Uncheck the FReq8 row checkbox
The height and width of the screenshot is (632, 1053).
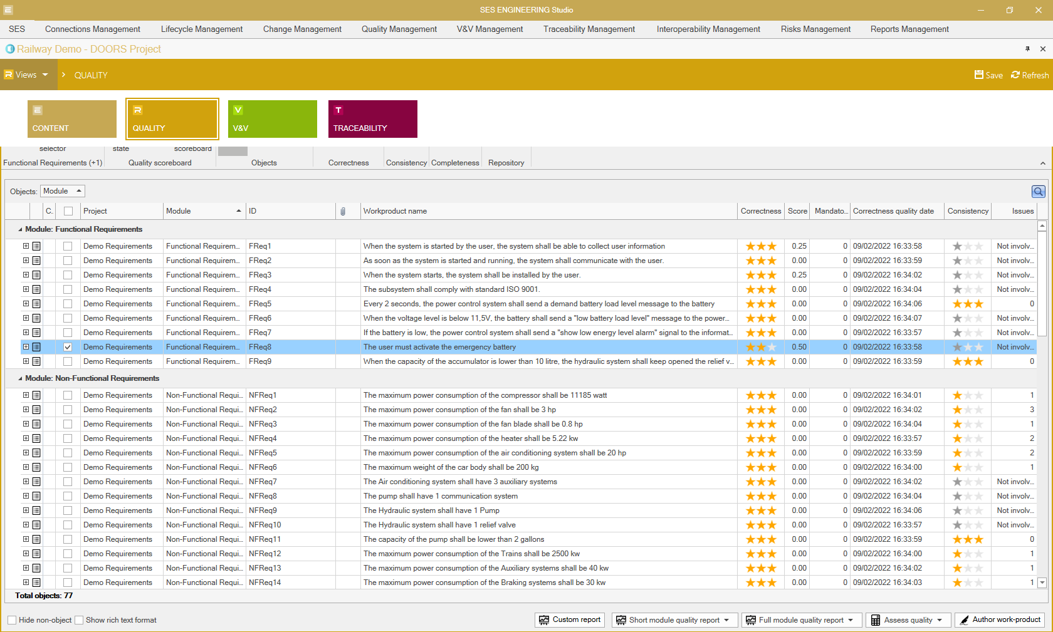point(68,347)
